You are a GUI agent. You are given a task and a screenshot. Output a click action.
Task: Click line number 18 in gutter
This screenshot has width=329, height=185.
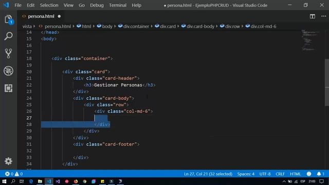pos(29,59)
